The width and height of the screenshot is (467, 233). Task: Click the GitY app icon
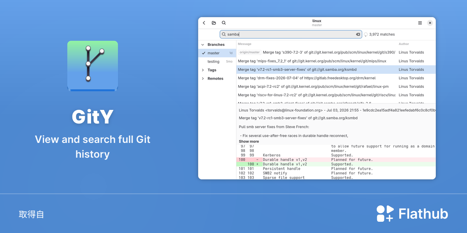click(x=93, y=66)
